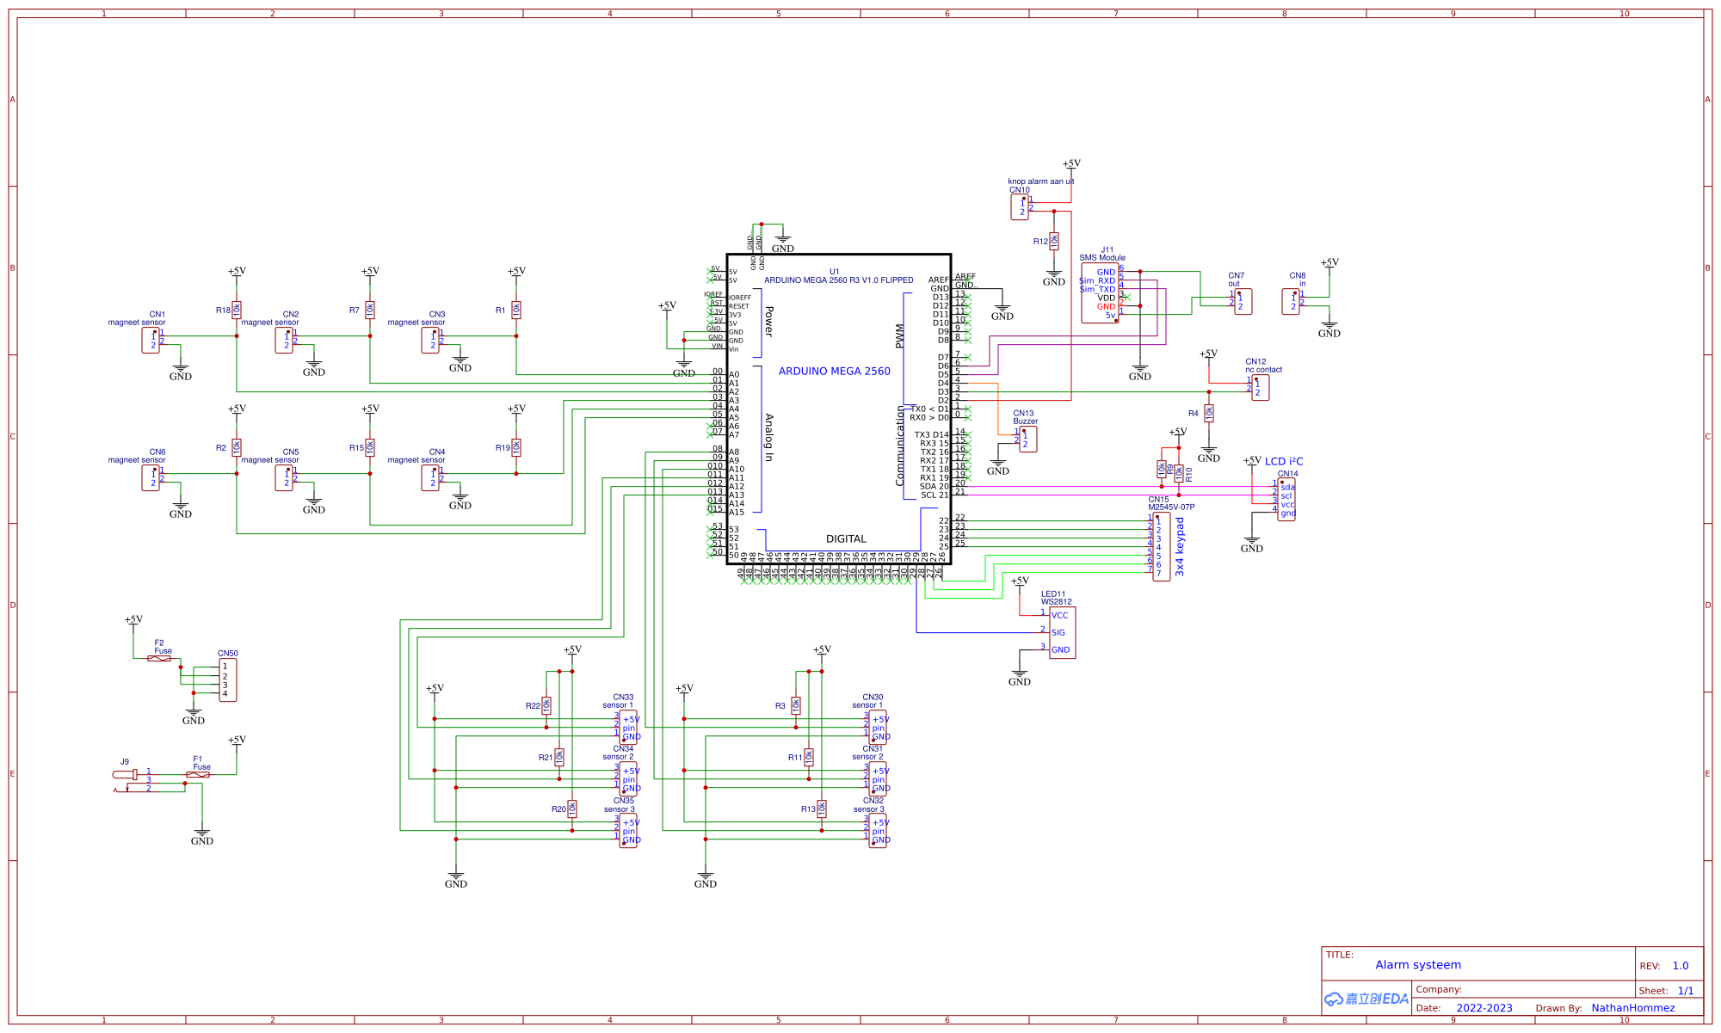Select the 'Alarm systeem' title field
The image size is (1721, 1033).
tap(1417, 965)
